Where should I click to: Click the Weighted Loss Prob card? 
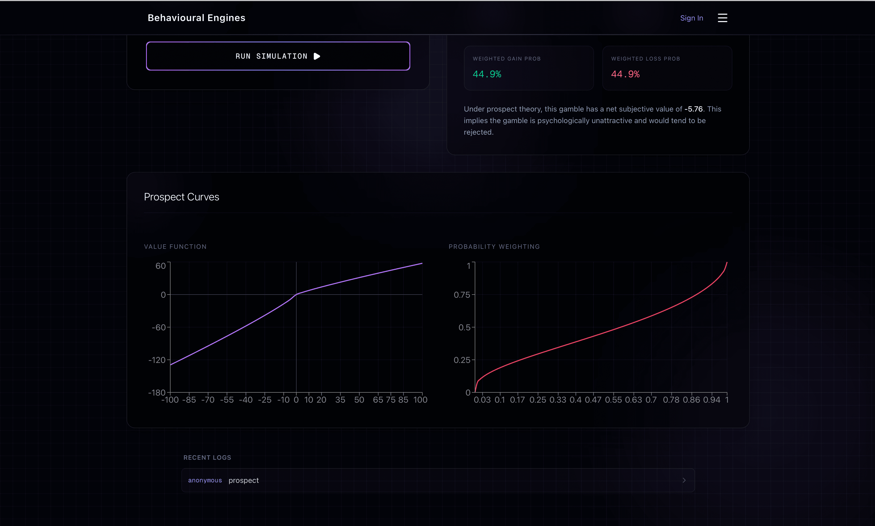(x=667, y=68)
